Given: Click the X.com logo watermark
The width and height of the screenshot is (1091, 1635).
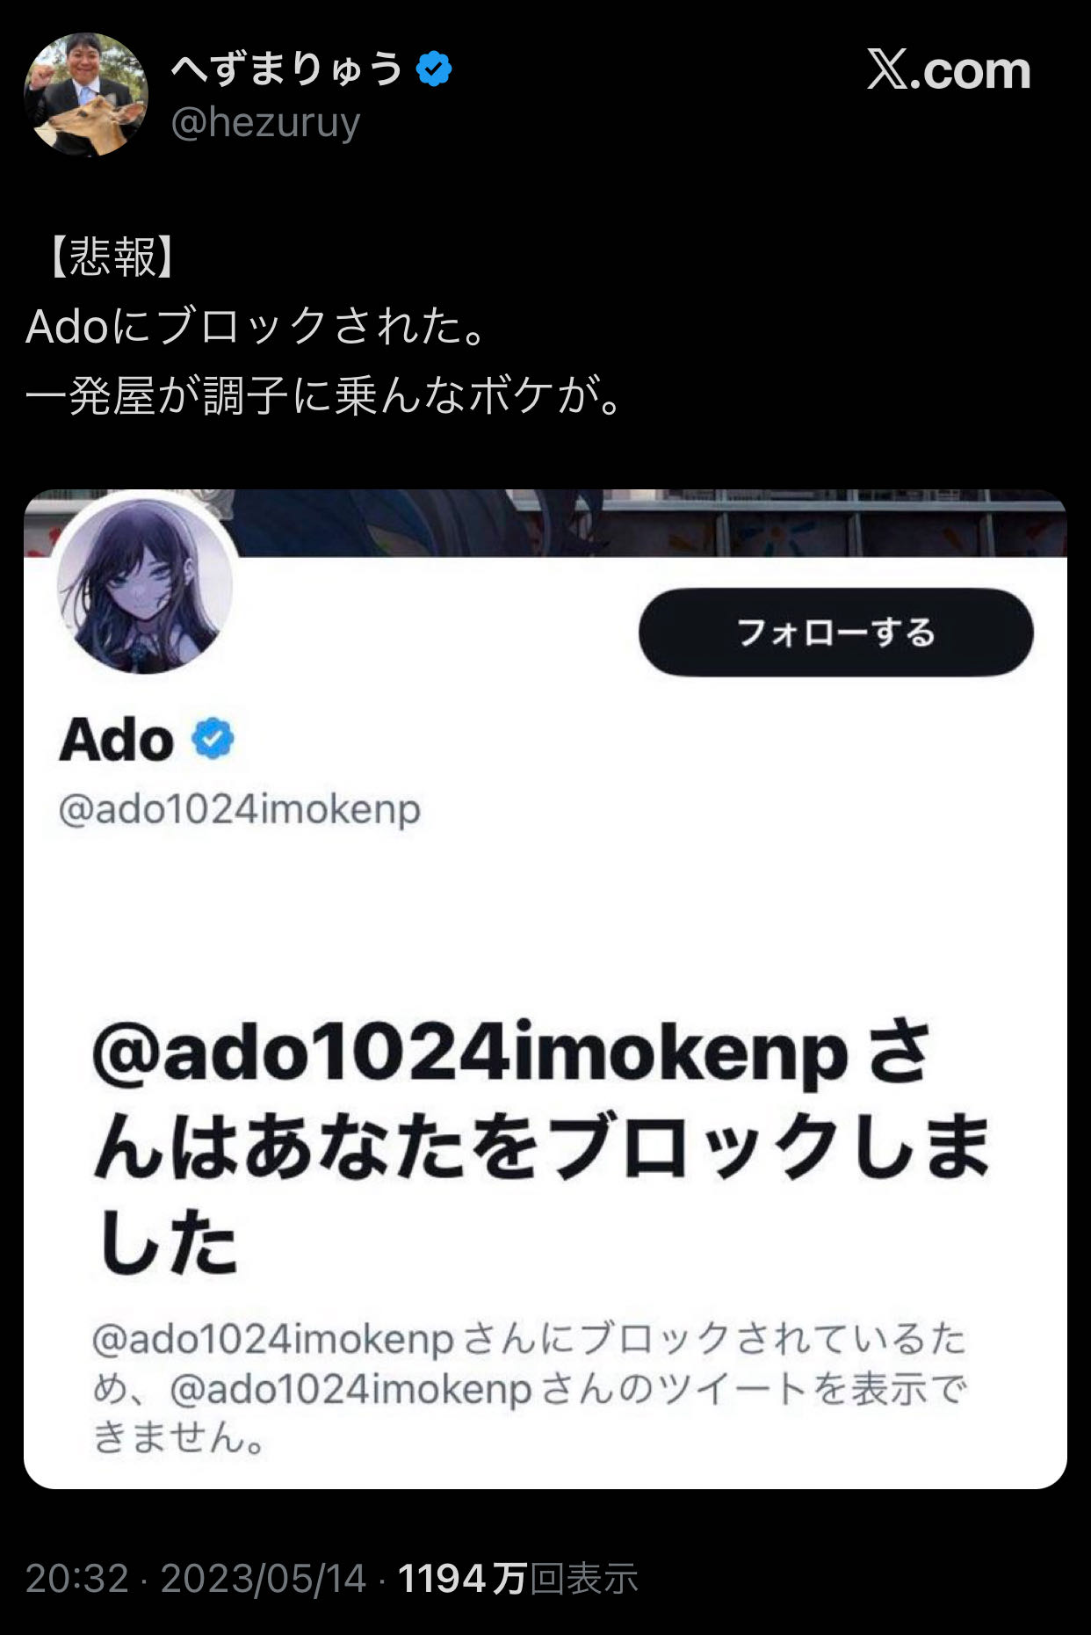Looking at the screenshot, I should point(949,69).
